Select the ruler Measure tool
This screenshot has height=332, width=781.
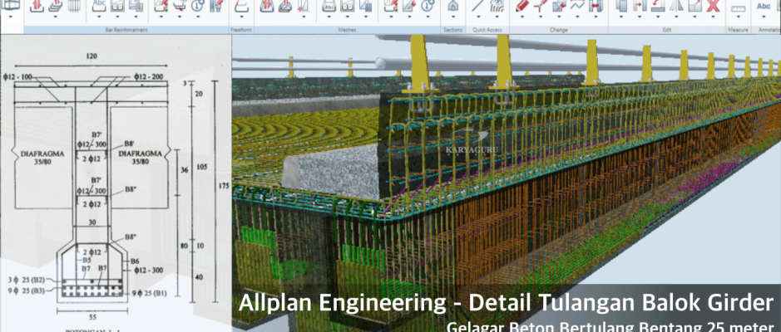point(737,7)
